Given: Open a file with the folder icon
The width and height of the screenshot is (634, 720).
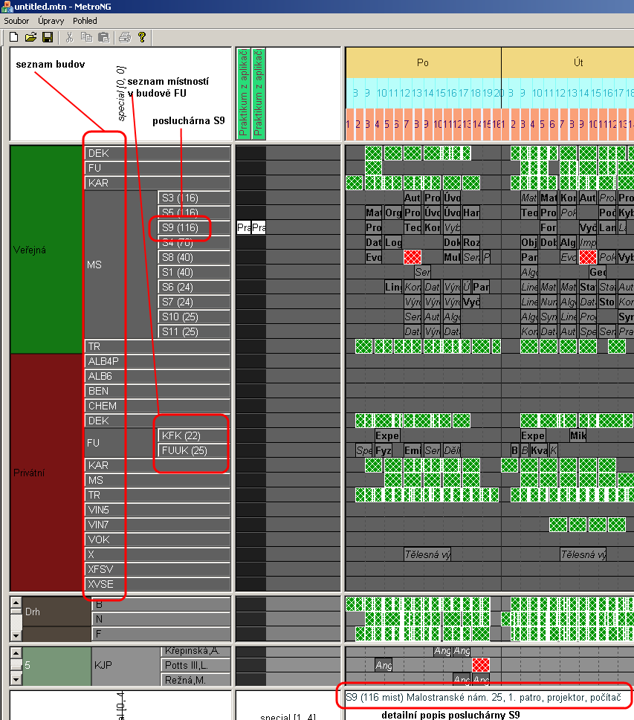Looking at the screenshot, I should 30,37.
